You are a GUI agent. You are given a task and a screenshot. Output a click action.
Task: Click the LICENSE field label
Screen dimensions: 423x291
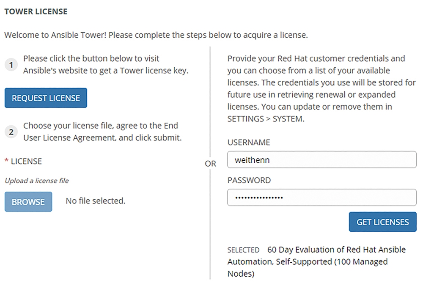26,161
